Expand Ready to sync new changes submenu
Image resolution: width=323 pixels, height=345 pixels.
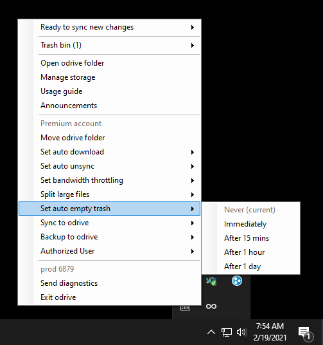(109, 27)
